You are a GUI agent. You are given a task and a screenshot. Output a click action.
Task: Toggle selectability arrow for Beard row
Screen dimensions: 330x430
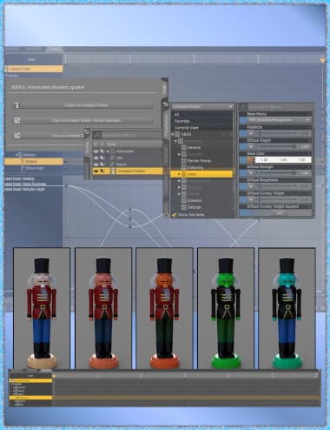point(102,165)
